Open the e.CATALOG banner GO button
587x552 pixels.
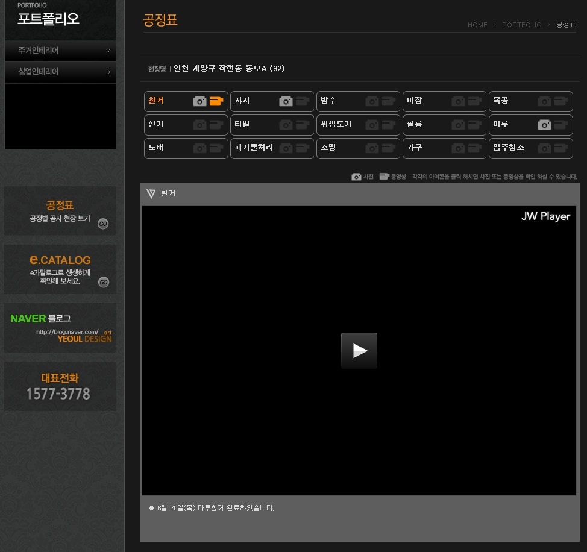104,282
